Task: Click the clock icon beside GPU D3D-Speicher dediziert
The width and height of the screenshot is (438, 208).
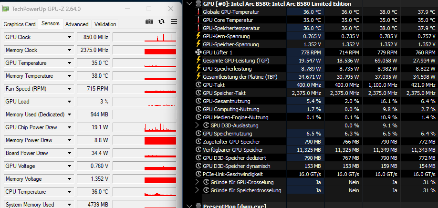Action: tap(198, 158)
